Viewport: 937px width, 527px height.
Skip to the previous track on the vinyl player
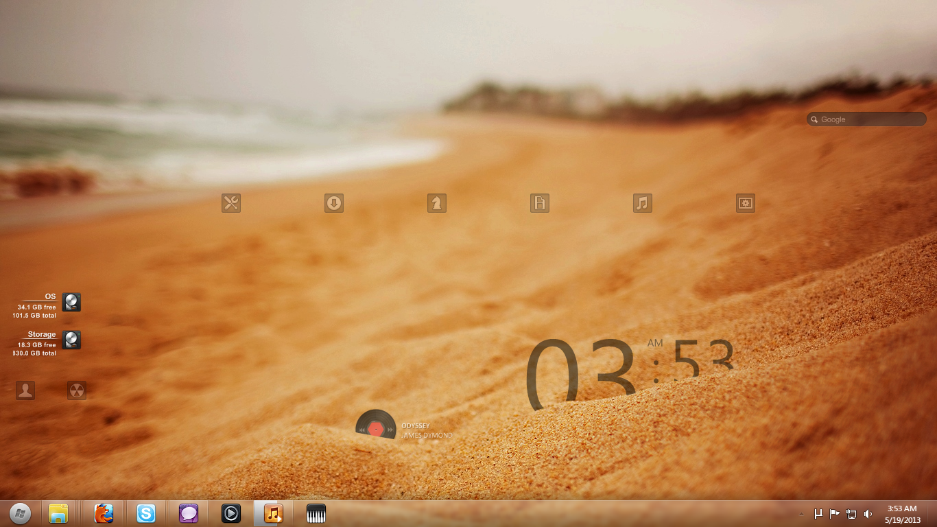(361, 430)
